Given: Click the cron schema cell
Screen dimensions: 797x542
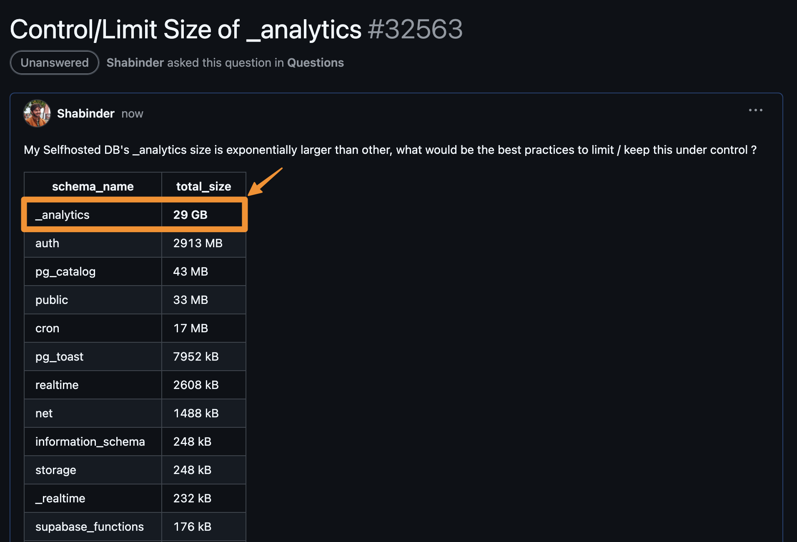Looking at the screenshot, I should [47, 328].
